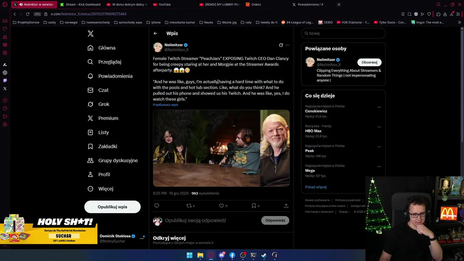Click Odpowiedz reply button

point(275,220)
